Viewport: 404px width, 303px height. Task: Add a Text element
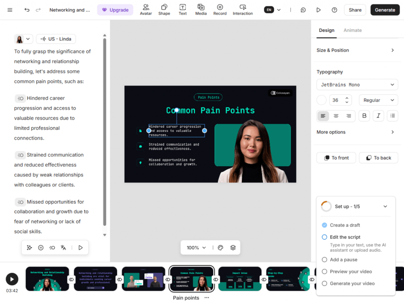coord(183,10)
